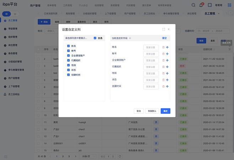
Task: Click move handle for 创建时间 field
Action: 167,86
